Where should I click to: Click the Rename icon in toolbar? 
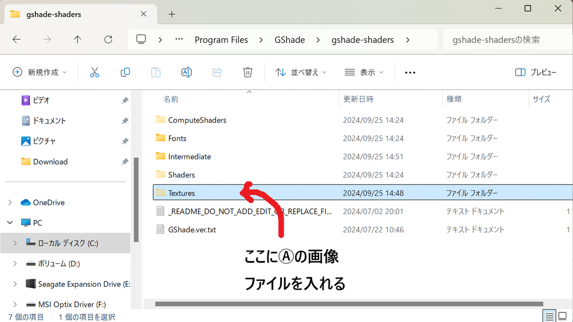187,72
